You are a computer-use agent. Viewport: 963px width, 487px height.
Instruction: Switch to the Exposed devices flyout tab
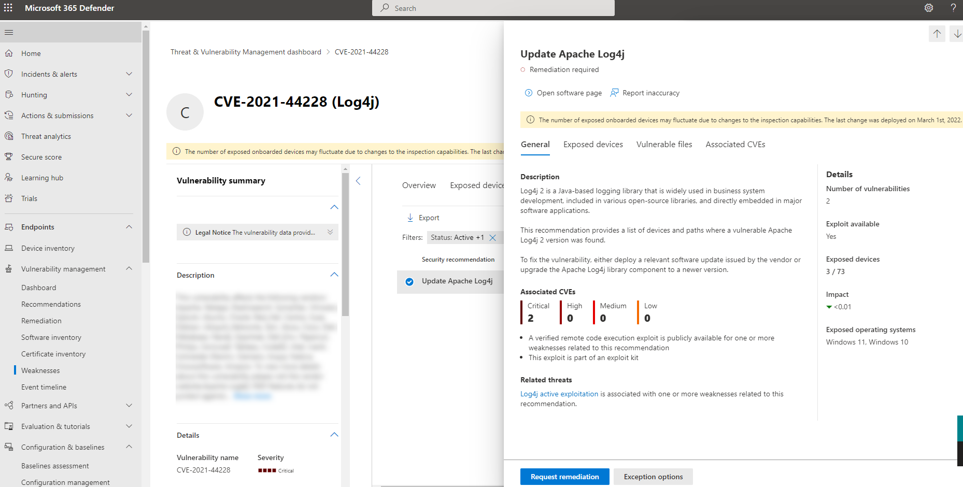[x=593, y=145]
